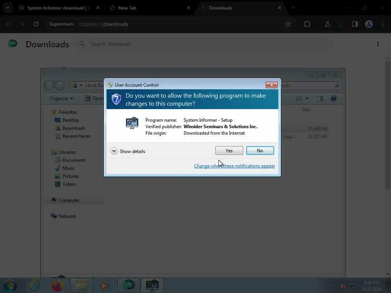Bookmark this page with the star icon

[x=288, y=24]
